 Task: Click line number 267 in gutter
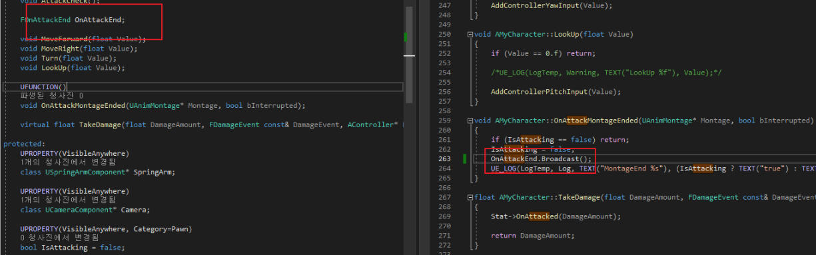tap(444, 197)
